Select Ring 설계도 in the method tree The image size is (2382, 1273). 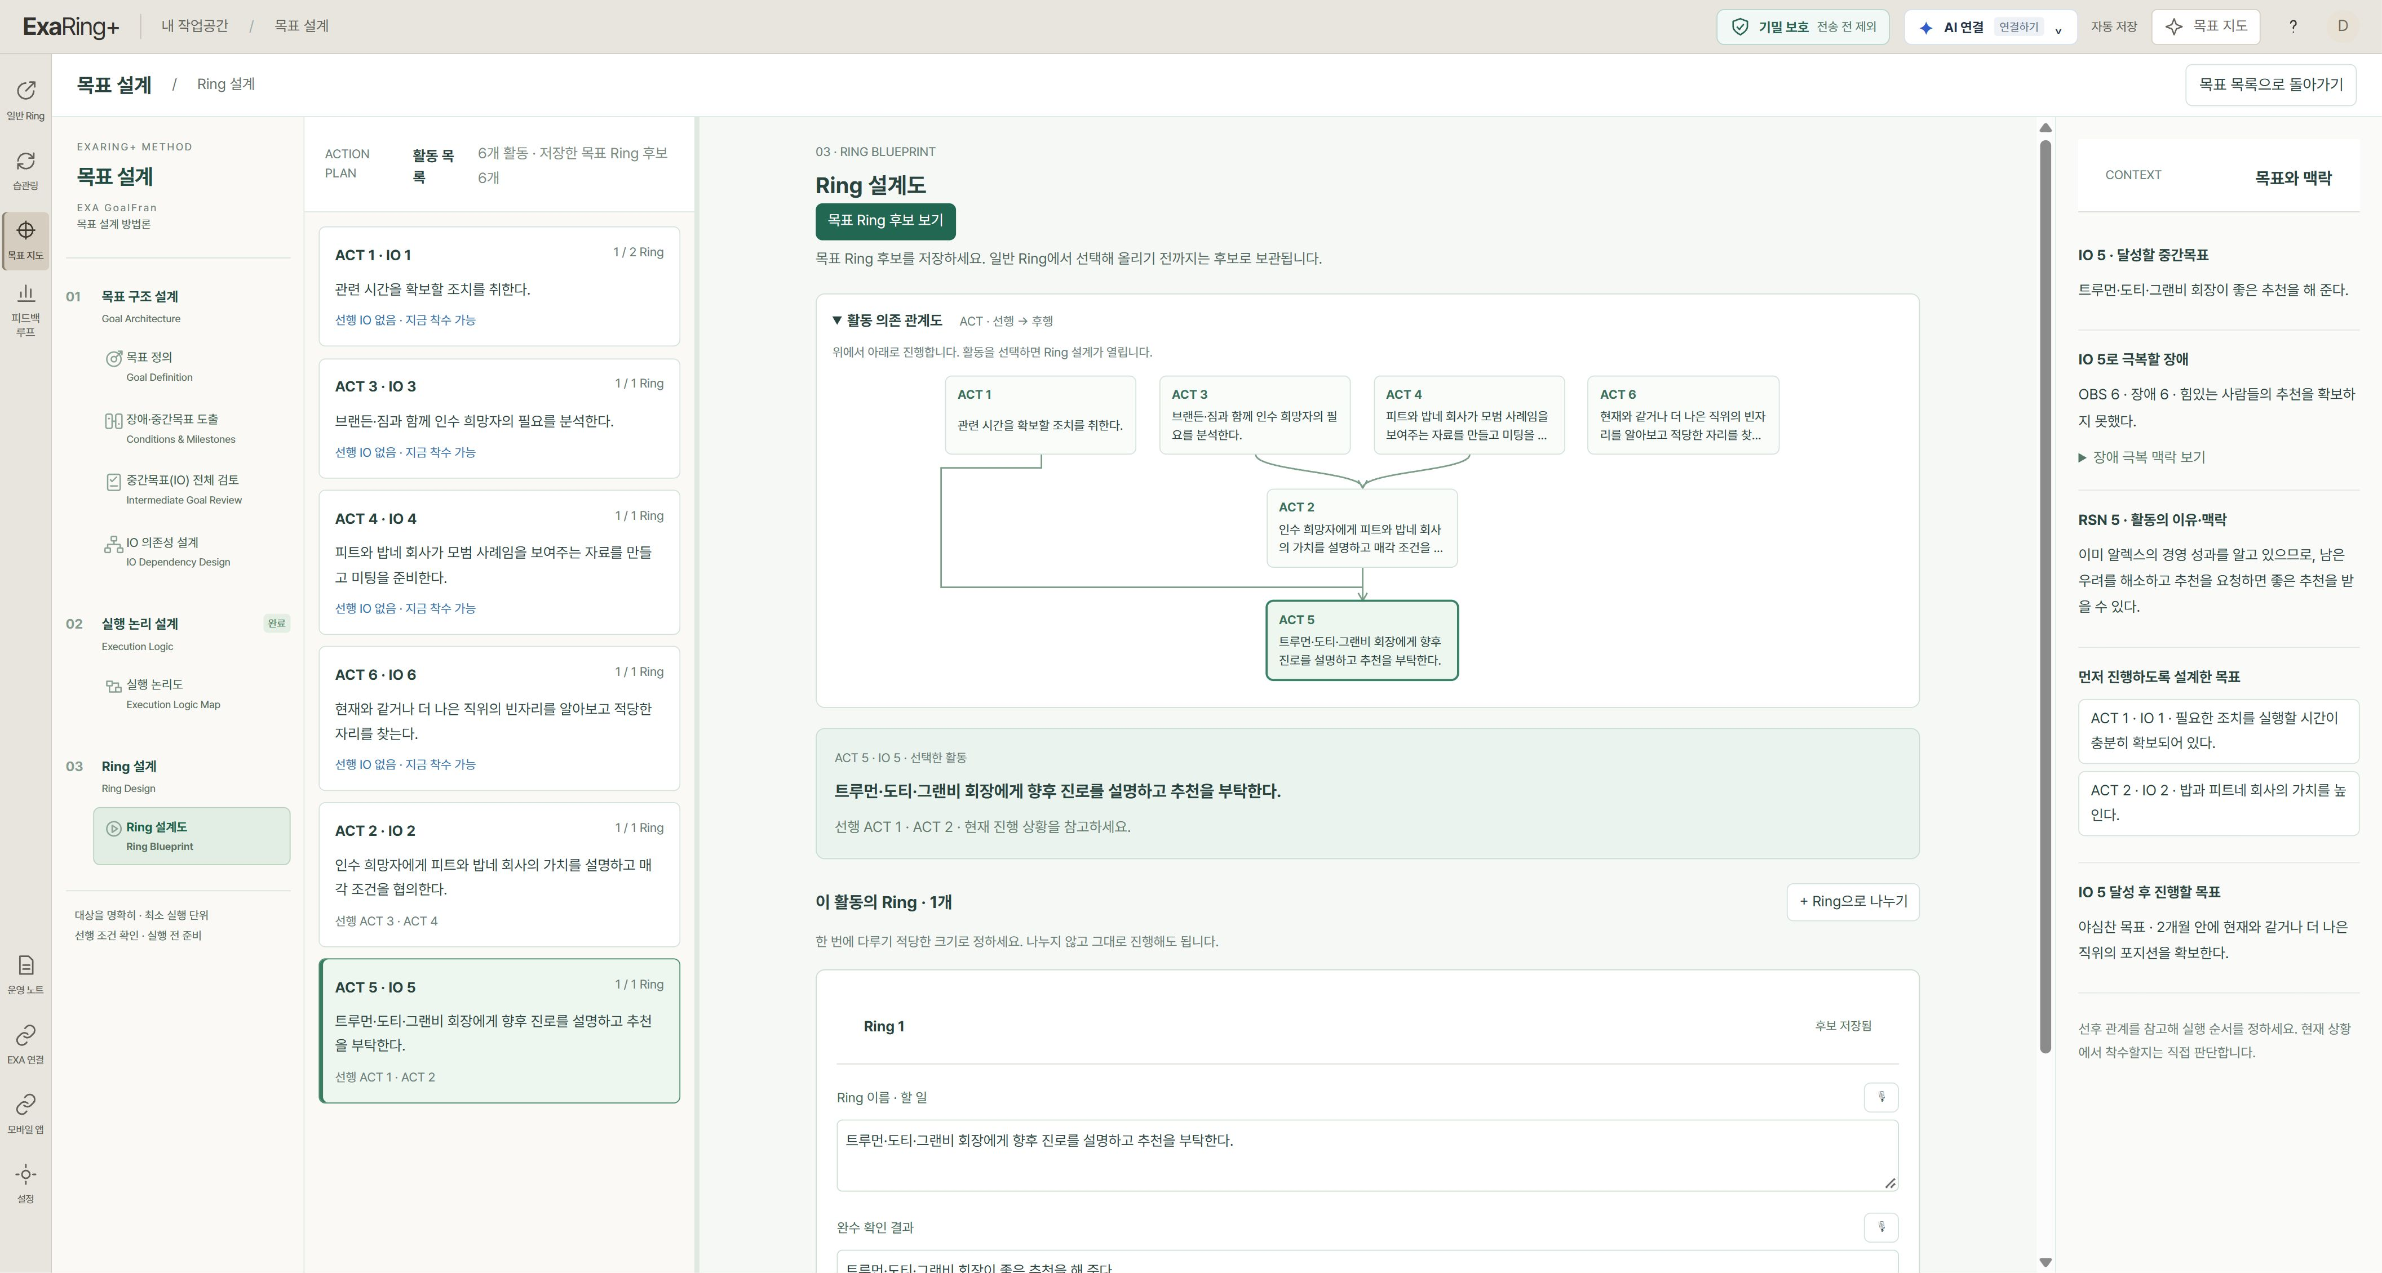pyautogui.click(x=192, y=836)
